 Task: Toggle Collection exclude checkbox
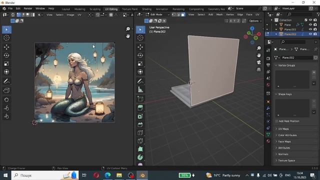(305, 20)
